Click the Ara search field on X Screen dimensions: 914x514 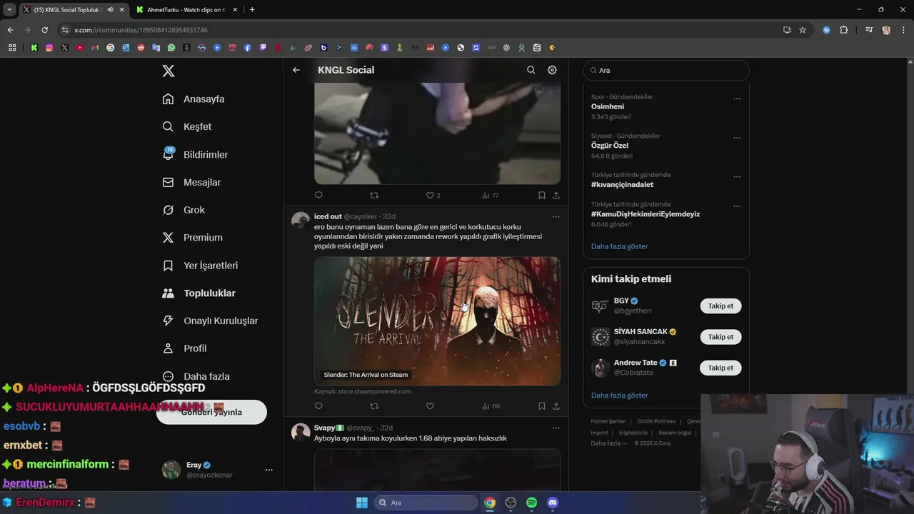[x=666, y=71]
